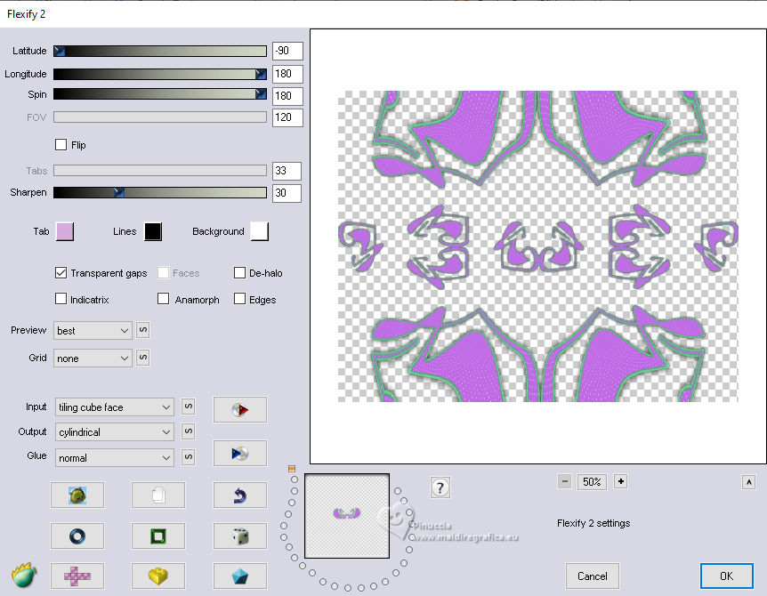Viewport: 767px width, 596px height.
Task: Toggle the De-halo checkbox
Action: click(x=239, y=273)
